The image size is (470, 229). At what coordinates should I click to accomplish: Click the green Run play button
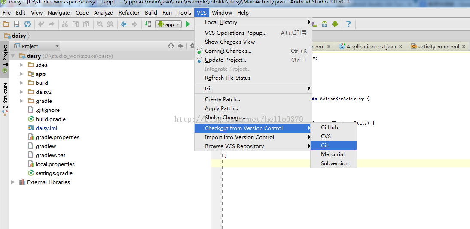click(188, 24)
